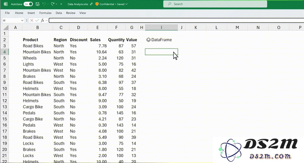Switch to the Formulas tab
Viewport: 304px width, 163px height.
46,13
